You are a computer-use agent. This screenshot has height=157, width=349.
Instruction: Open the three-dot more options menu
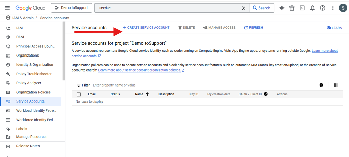[333, 8]
